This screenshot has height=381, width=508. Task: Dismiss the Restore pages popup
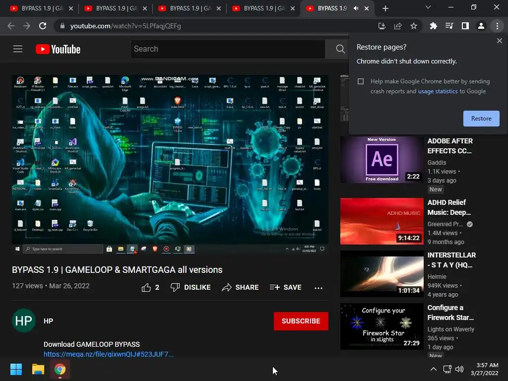click(x=500, y=41)
